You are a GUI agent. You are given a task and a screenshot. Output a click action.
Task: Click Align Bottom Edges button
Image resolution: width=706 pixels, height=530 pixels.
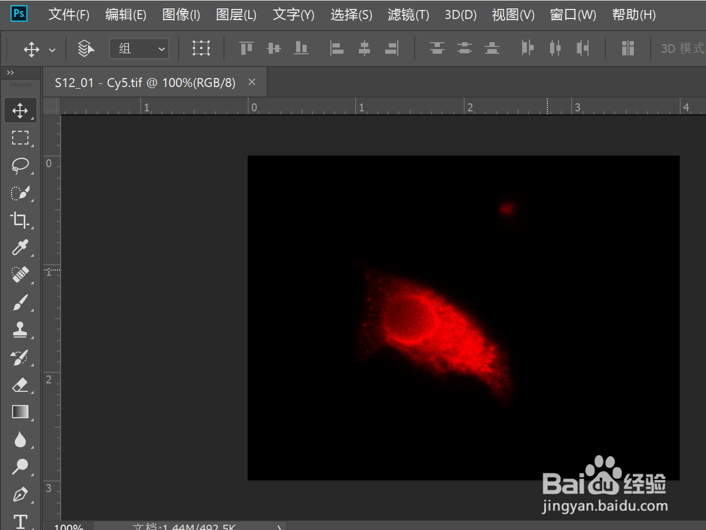[301, 49]
